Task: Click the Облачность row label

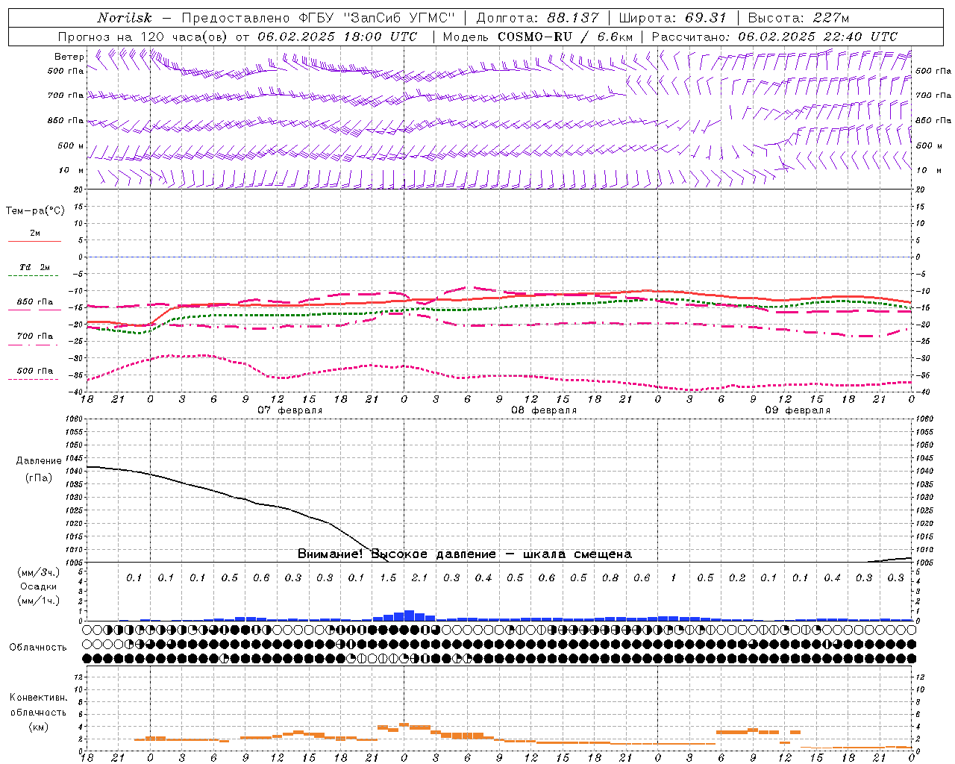Action: point(38,647)
